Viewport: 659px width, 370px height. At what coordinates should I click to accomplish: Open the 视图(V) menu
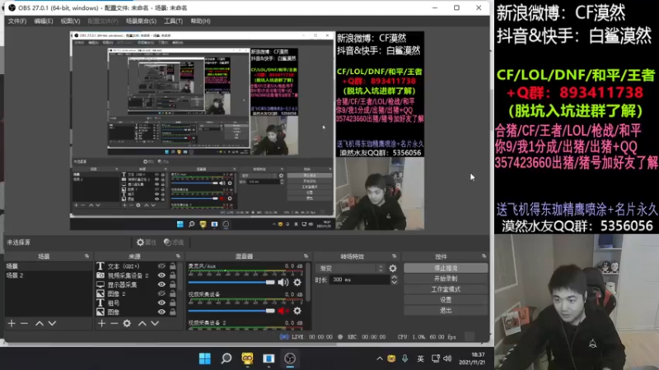[70, 21]
